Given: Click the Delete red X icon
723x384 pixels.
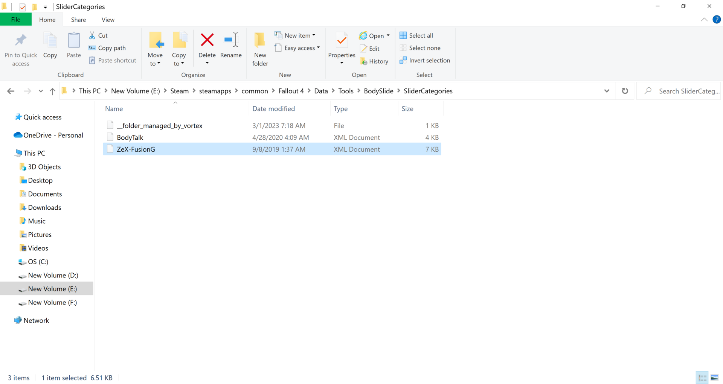Looking at the screenshot, I should point(207,40).
